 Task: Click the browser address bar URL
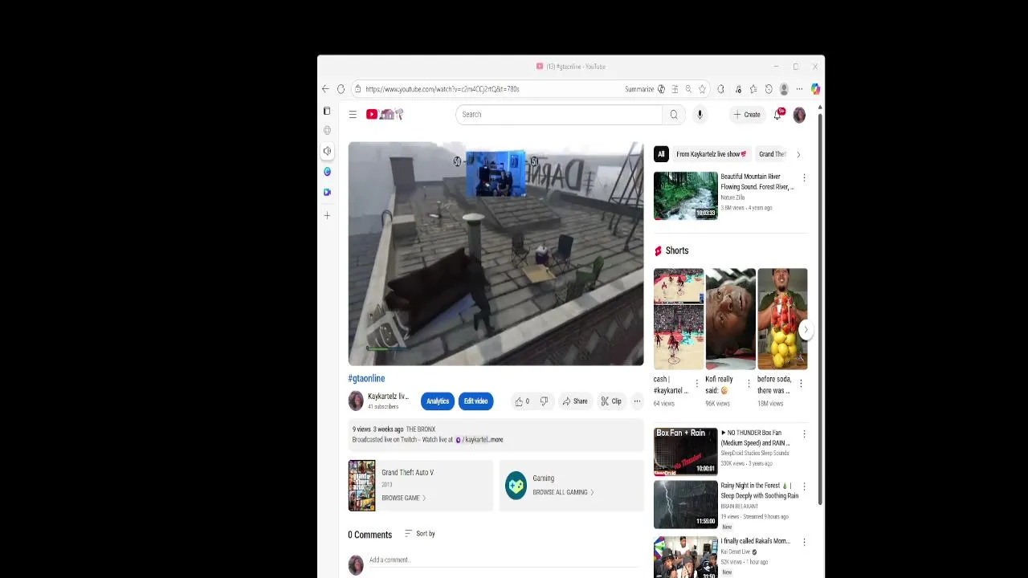coord(443,89)
